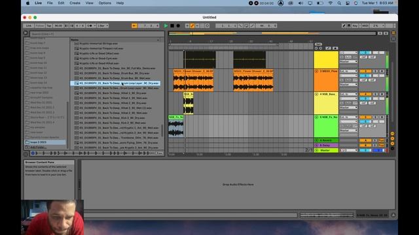
Task: Toggle Draw Mode pencil icon
Action: (x=344, y=26)
